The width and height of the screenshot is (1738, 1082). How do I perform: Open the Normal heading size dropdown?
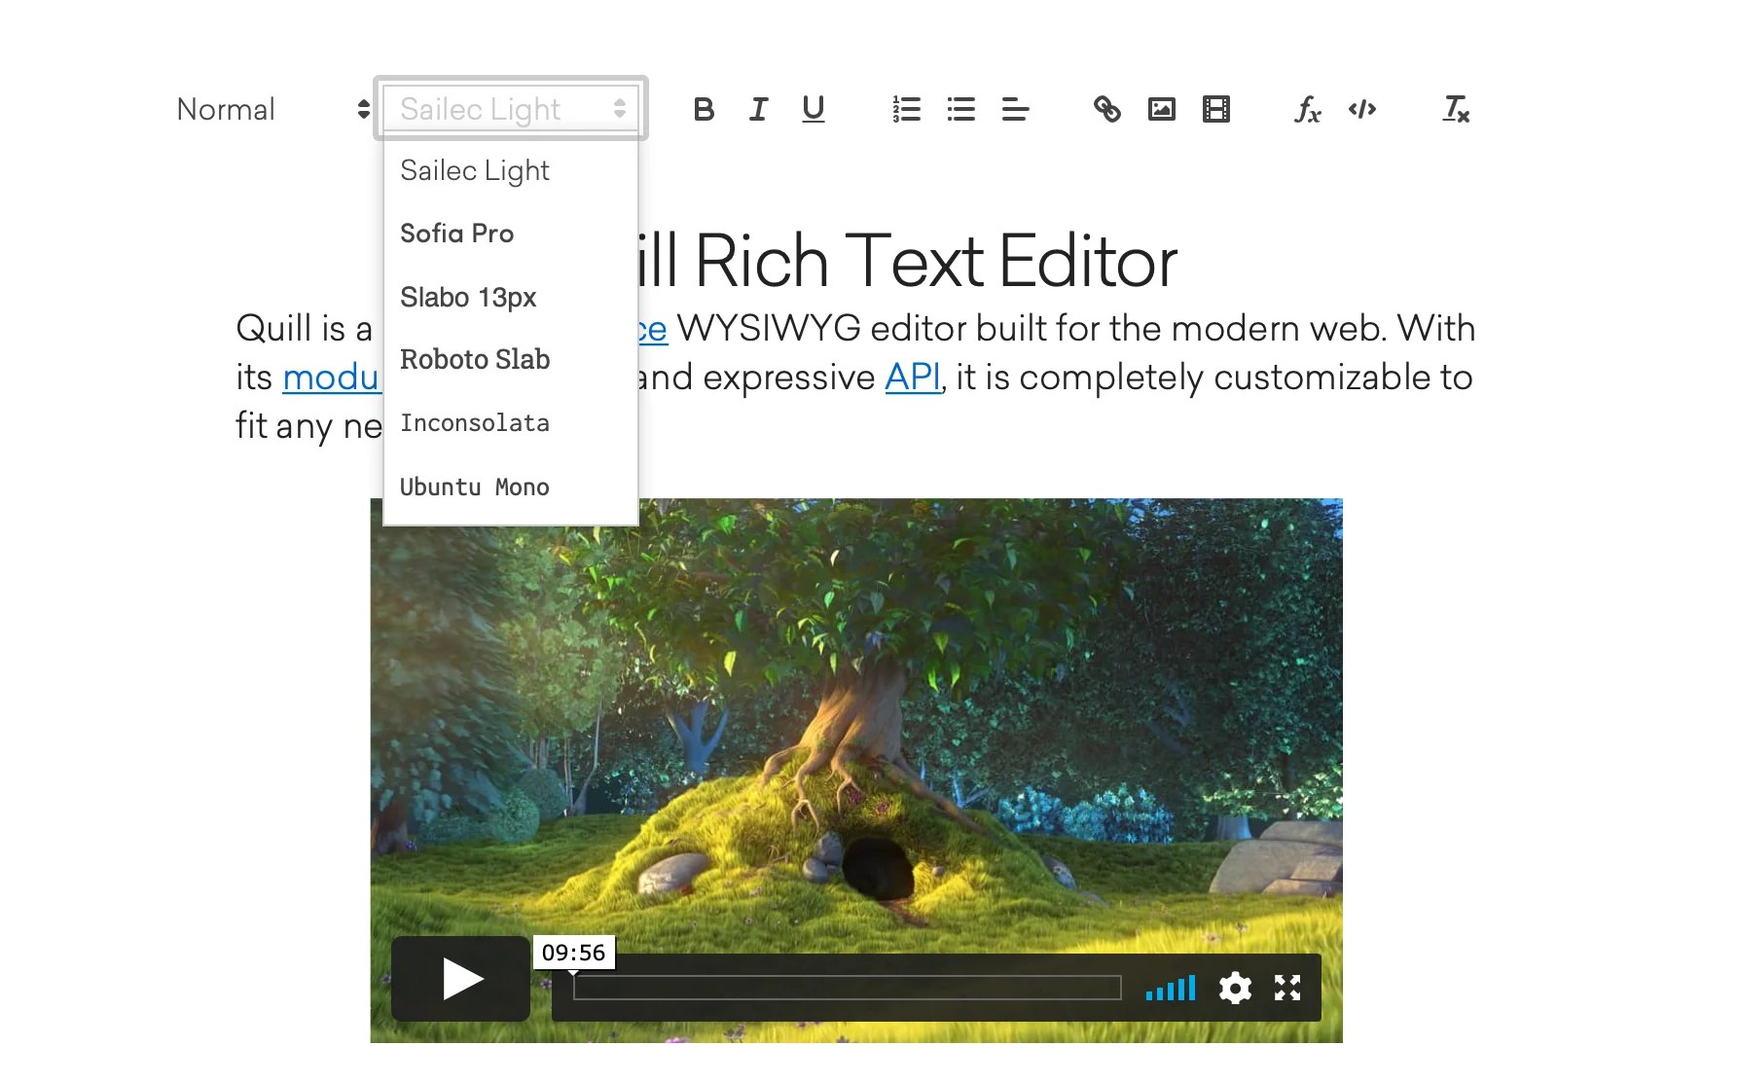pos(272,109)
